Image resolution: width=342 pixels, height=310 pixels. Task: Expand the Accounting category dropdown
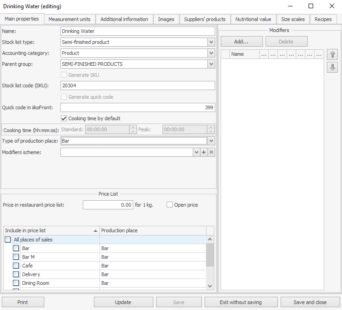[x=211, y=53]
